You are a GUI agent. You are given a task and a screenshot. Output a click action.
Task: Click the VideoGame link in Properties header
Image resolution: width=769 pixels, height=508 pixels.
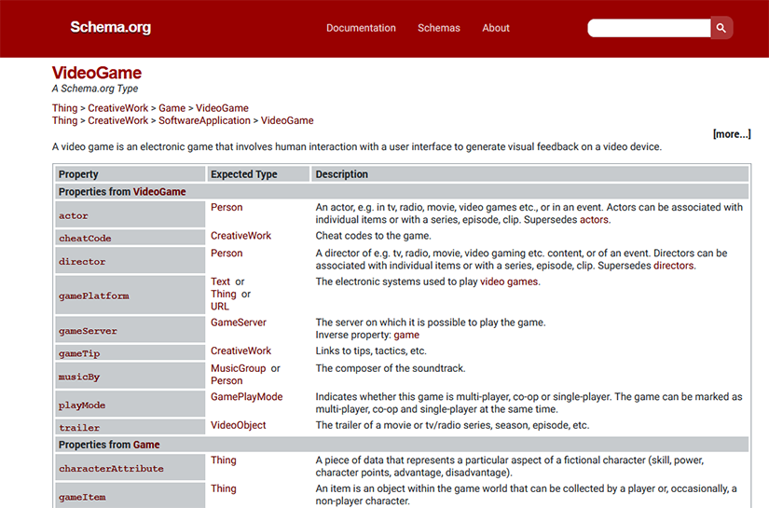pos(159,192)
